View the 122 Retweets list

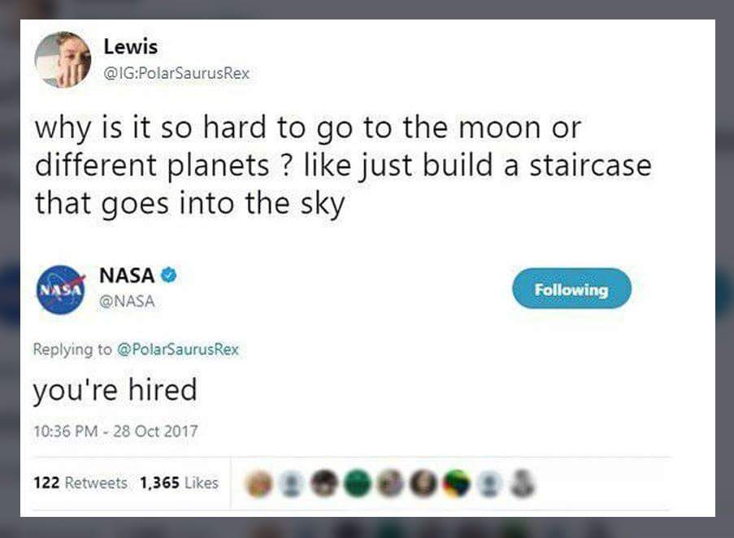(x=80, y=483)
